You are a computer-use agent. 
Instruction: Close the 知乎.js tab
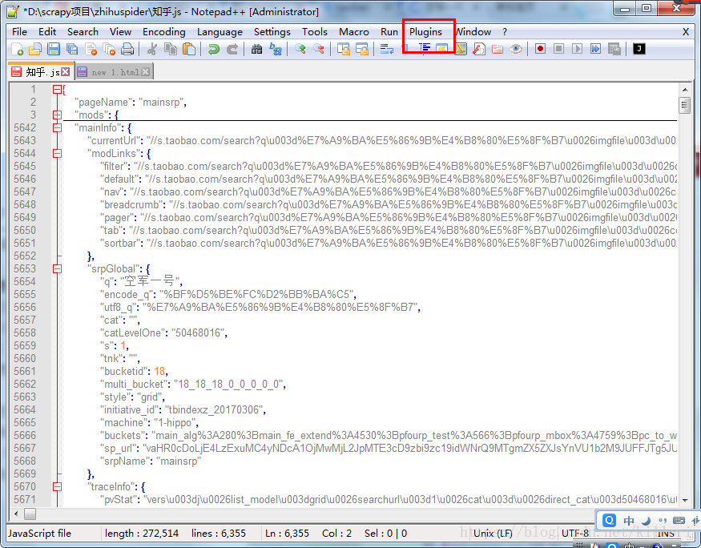(66, 71)
